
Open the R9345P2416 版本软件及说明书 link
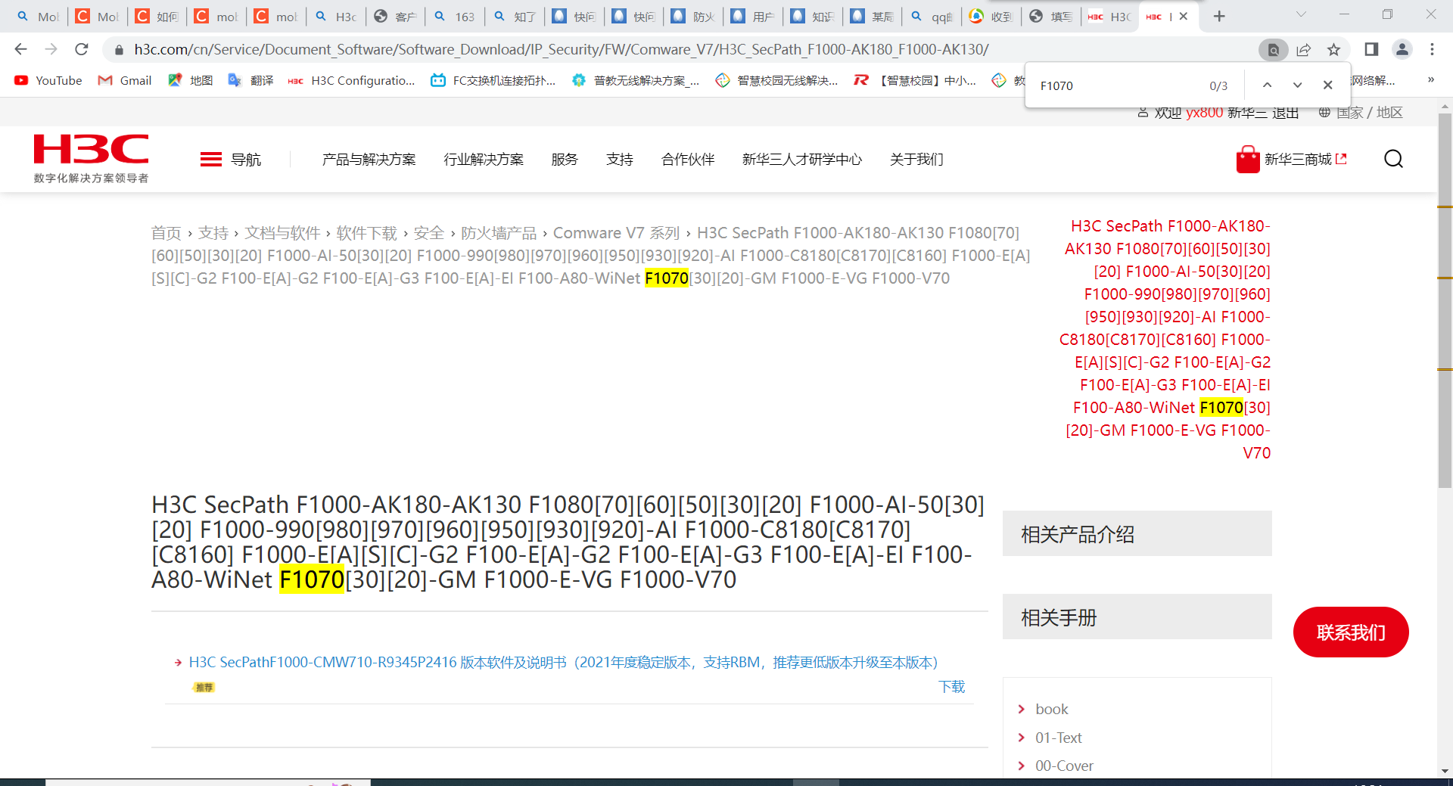[563, 663]
